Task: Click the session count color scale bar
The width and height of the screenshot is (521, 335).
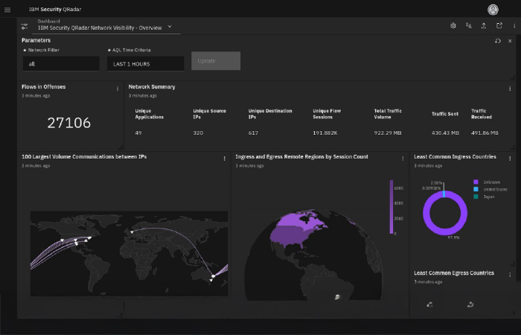Action: tap(391, 207)
